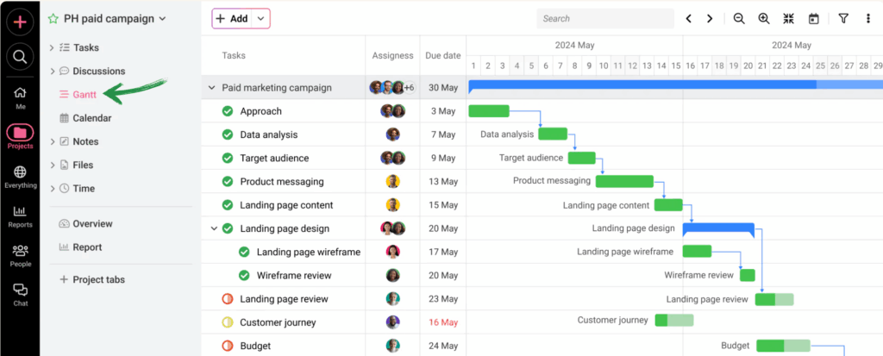This screenshot has width=883, height=356.
Task: Open the Customer journey task name
Action: pos(278,322)
